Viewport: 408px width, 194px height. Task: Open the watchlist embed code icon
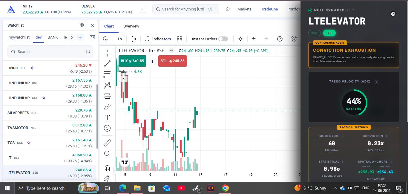(x=92, y=37)
